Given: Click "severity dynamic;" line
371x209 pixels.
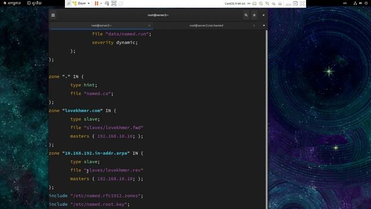Looking at the screenshot, I should [115, 42].
